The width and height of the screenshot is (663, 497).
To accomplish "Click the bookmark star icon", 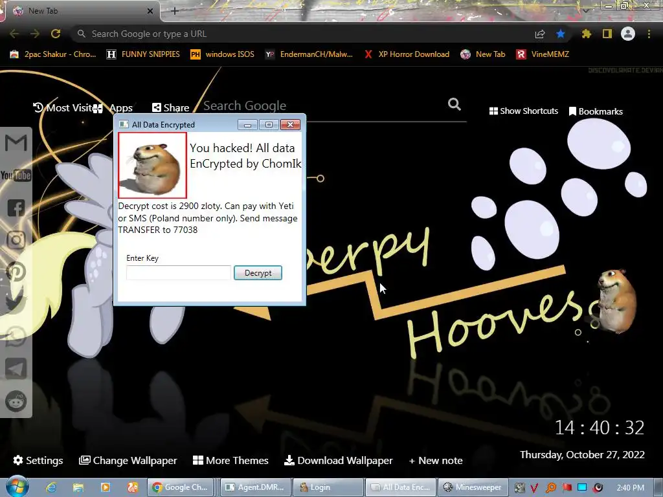I will click(561, 34).
